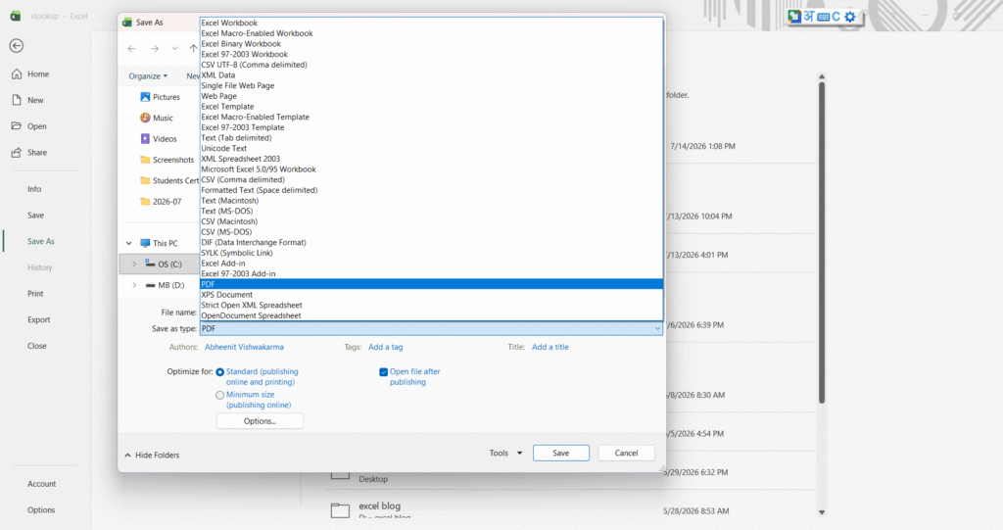
Task: Click the Save as type combo box
Action: pos(431,329)
